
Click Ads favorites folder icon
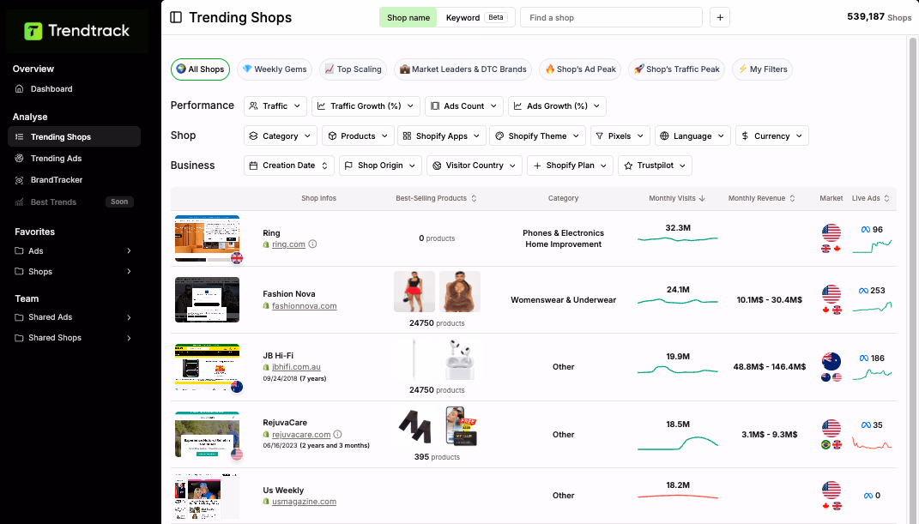pyautogui.click(x=20, y=250)
